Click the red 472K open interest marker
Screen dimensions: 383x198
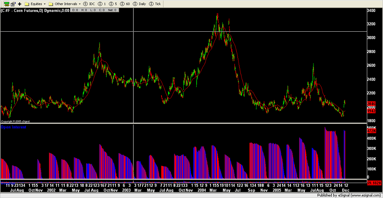pyautogui.click(x=371, y=131)
